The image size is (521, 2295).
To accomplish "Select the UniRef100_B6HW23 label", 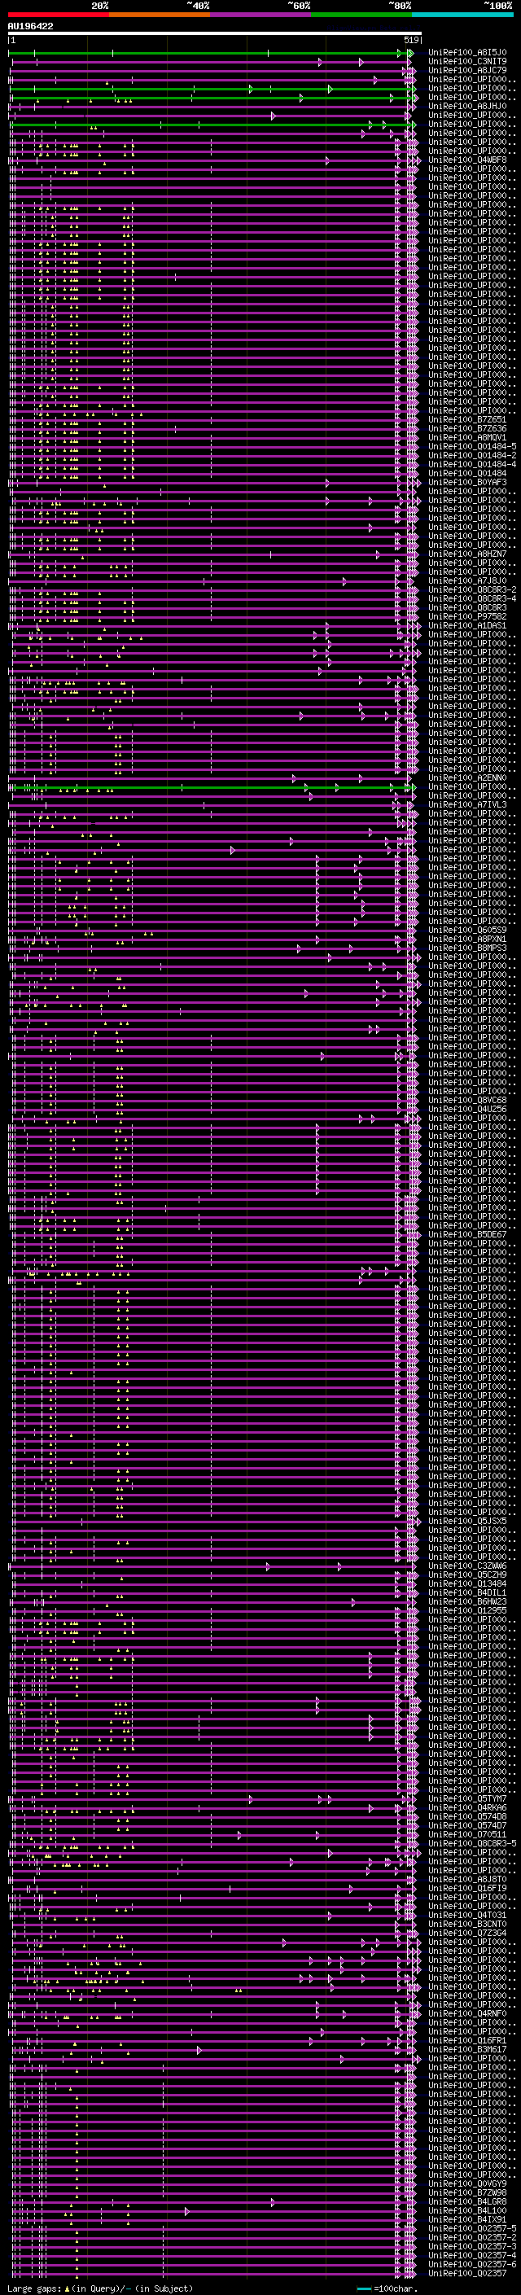I will pos(467,1602).
